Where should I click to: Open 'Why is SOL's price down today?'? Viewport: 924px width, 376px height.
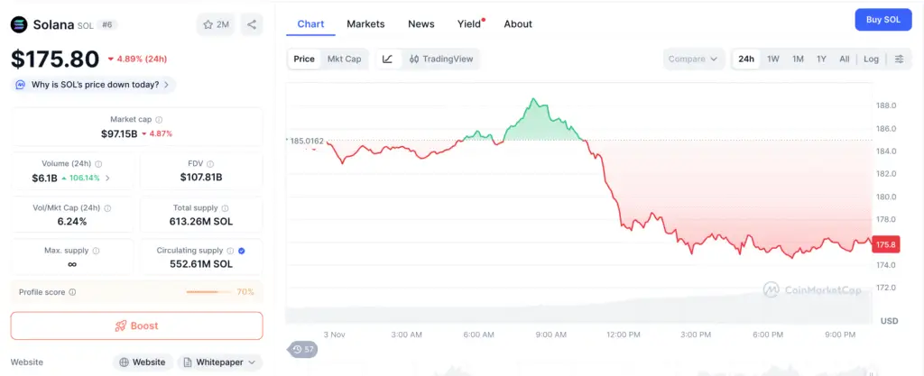tap(93, 85)
